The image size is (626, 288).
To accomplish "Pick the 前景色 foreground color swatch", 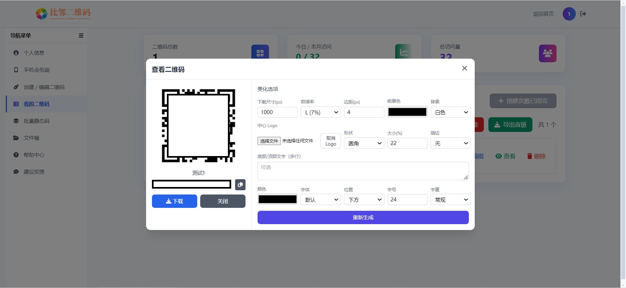I will pos(407,112).
